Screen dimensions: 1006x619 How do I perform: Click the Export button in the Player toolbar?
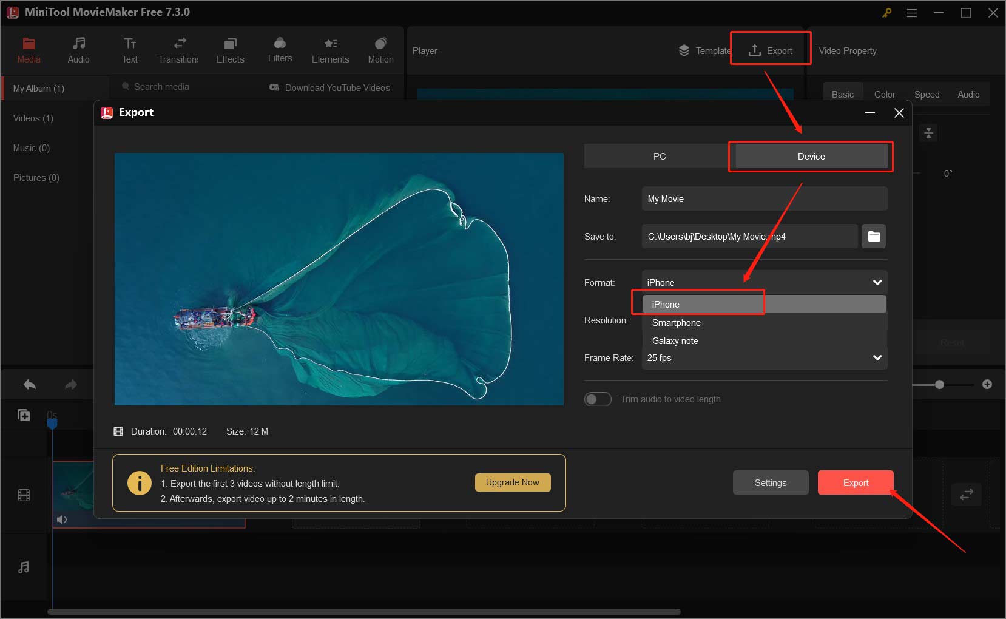(771, 51)
